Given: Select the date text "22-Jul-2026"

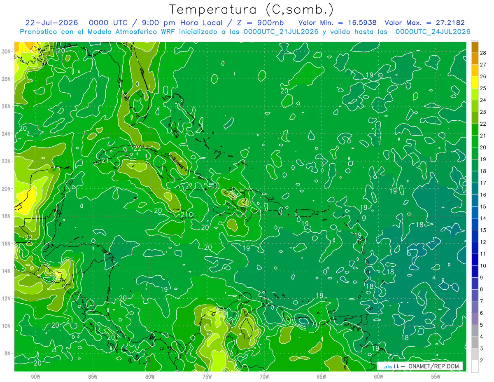Looking at the screenshot, I should click(x=51, y=23).
